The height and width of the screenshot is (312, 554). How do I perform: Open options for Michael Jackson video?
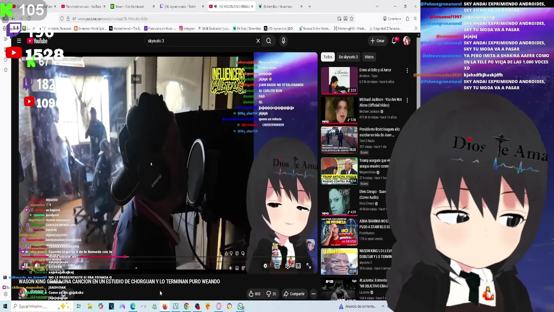point(407,100)
